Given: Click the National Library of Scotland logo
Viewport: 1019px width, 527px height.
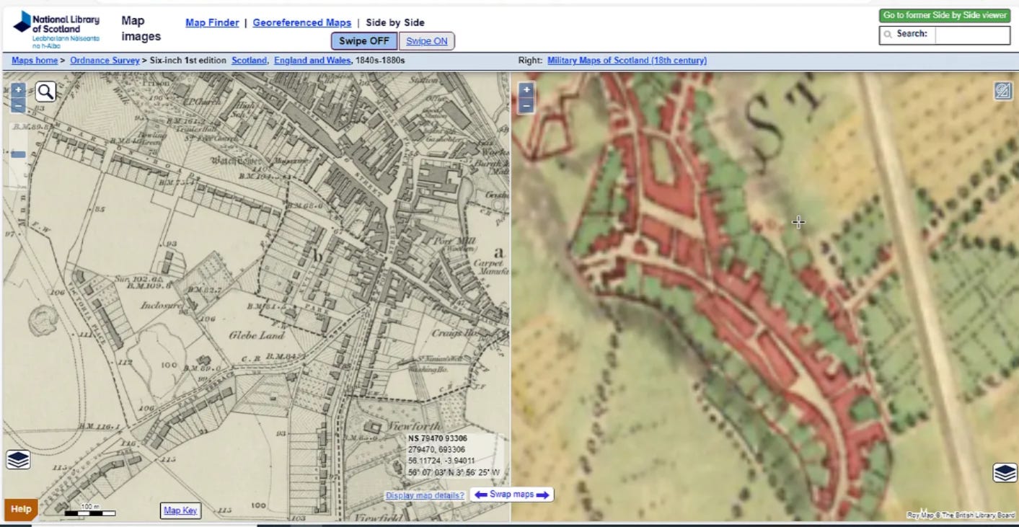Looking at the screenshot, I should point(56,30).
